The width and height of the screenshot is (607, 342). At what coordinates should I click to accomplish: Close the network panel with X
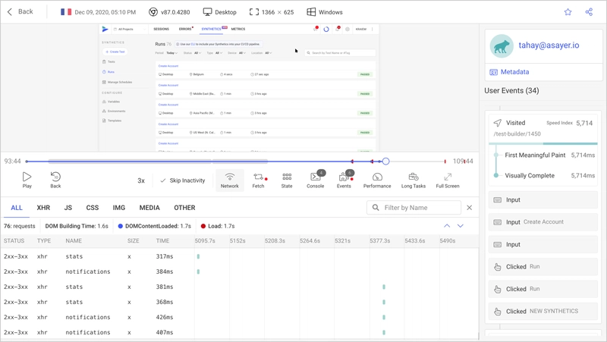[x=469, y=208]
